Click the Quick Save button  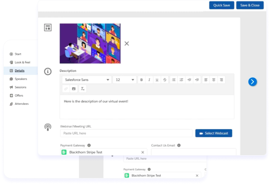pos(221,5)
